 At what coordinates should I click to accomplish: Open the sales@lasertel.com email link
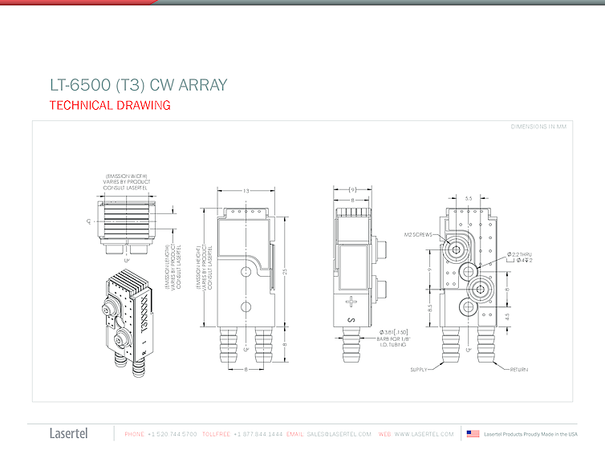click(x=339, y=434)
